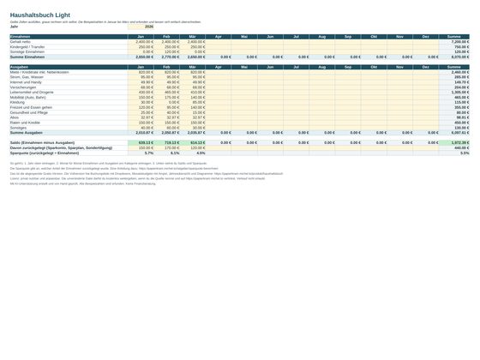This screenshot has height=360, width=480.
Task: Click Davon zurückgelegt February cell
Action: (x=166, y=147)
